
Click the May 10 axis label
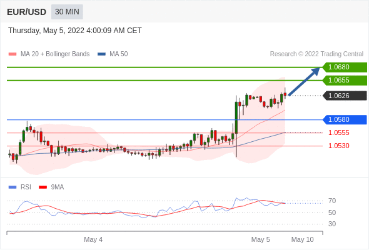303,239
